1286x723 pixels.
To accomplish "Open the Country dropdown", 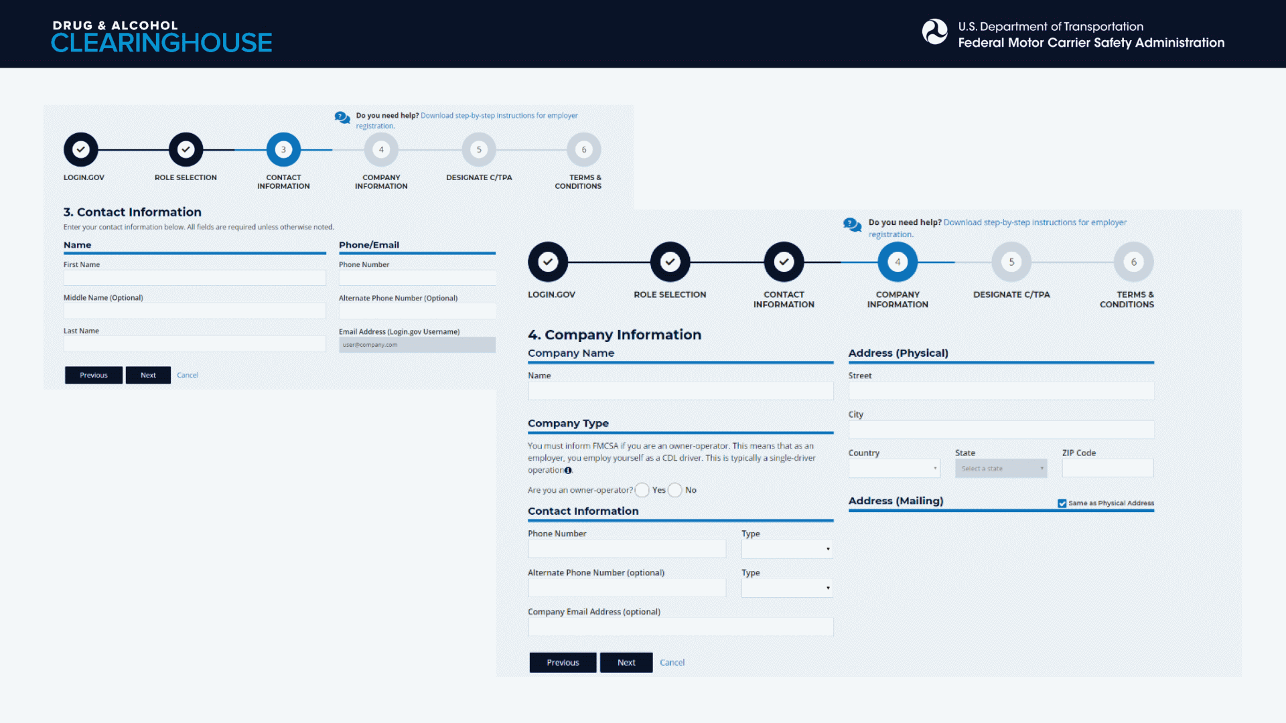I will click(x=894, y=468).
